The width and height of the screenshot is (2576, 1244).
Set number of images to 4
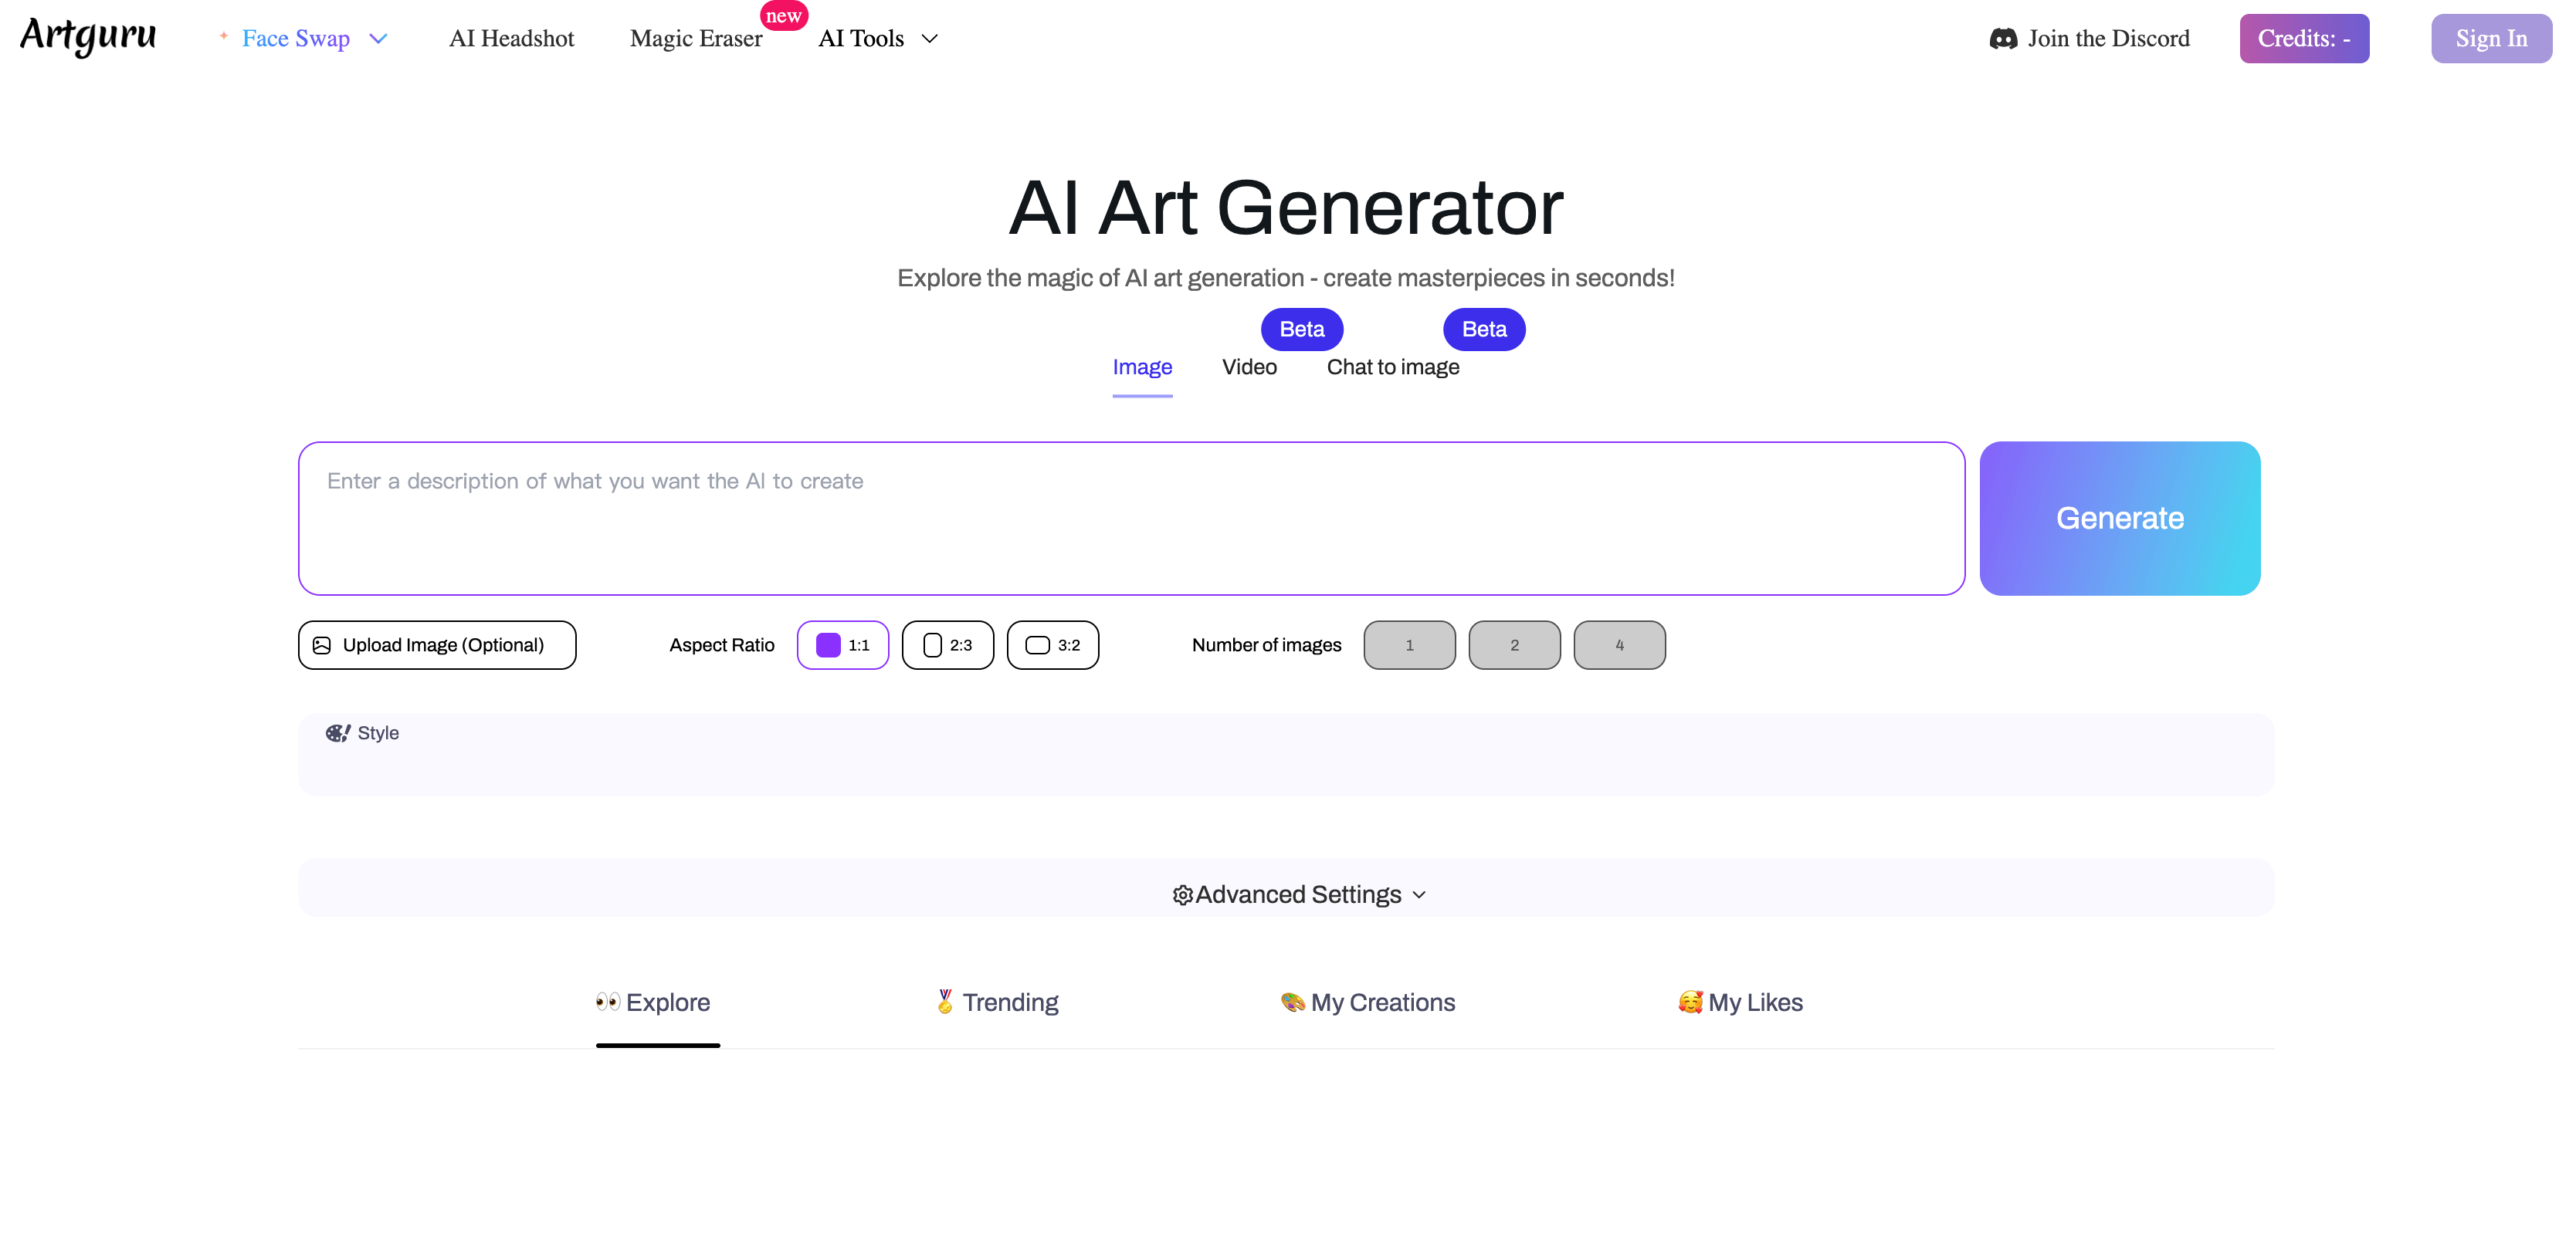pyautogui.click(x=1620, y=645)
